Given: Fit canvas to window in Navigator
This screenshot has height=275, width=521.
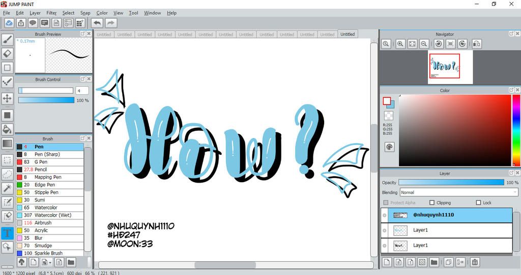Looking at the screenshot, I should click(x=412, y=44).
